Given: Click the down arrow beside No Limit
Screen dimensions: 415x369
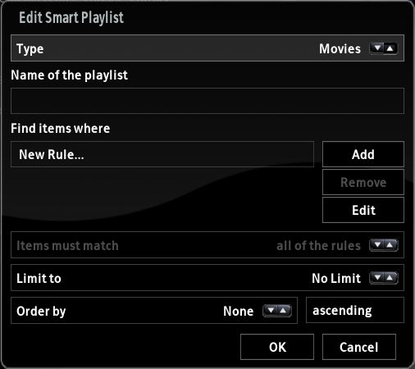Looking at the screenshot, I should 377,278.
